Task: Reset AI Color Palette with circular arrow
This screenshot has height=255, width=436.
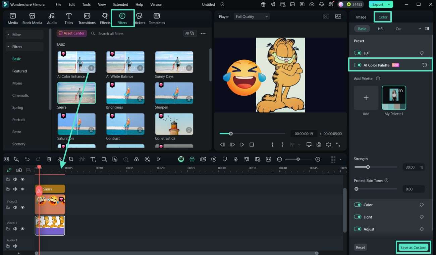Action: click(425, 65)
